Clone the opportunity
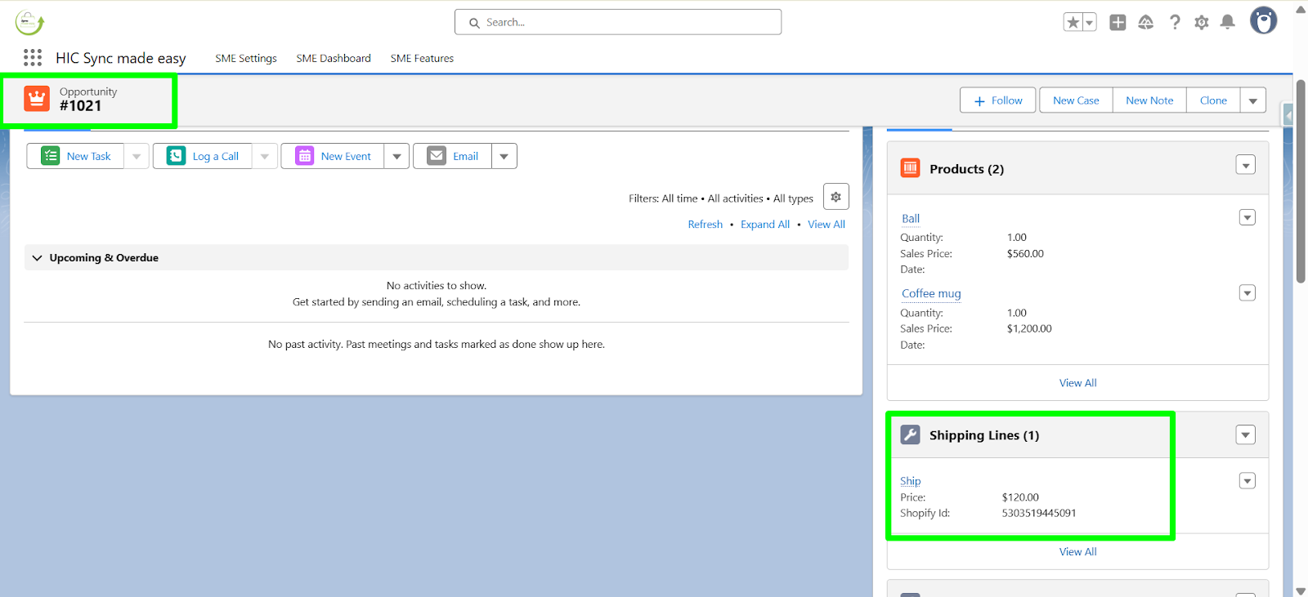 click(1213, 100)
